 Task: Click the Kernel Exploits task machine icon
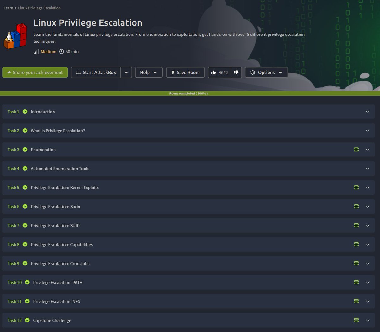pyautogui.click(x=356, y=188)
